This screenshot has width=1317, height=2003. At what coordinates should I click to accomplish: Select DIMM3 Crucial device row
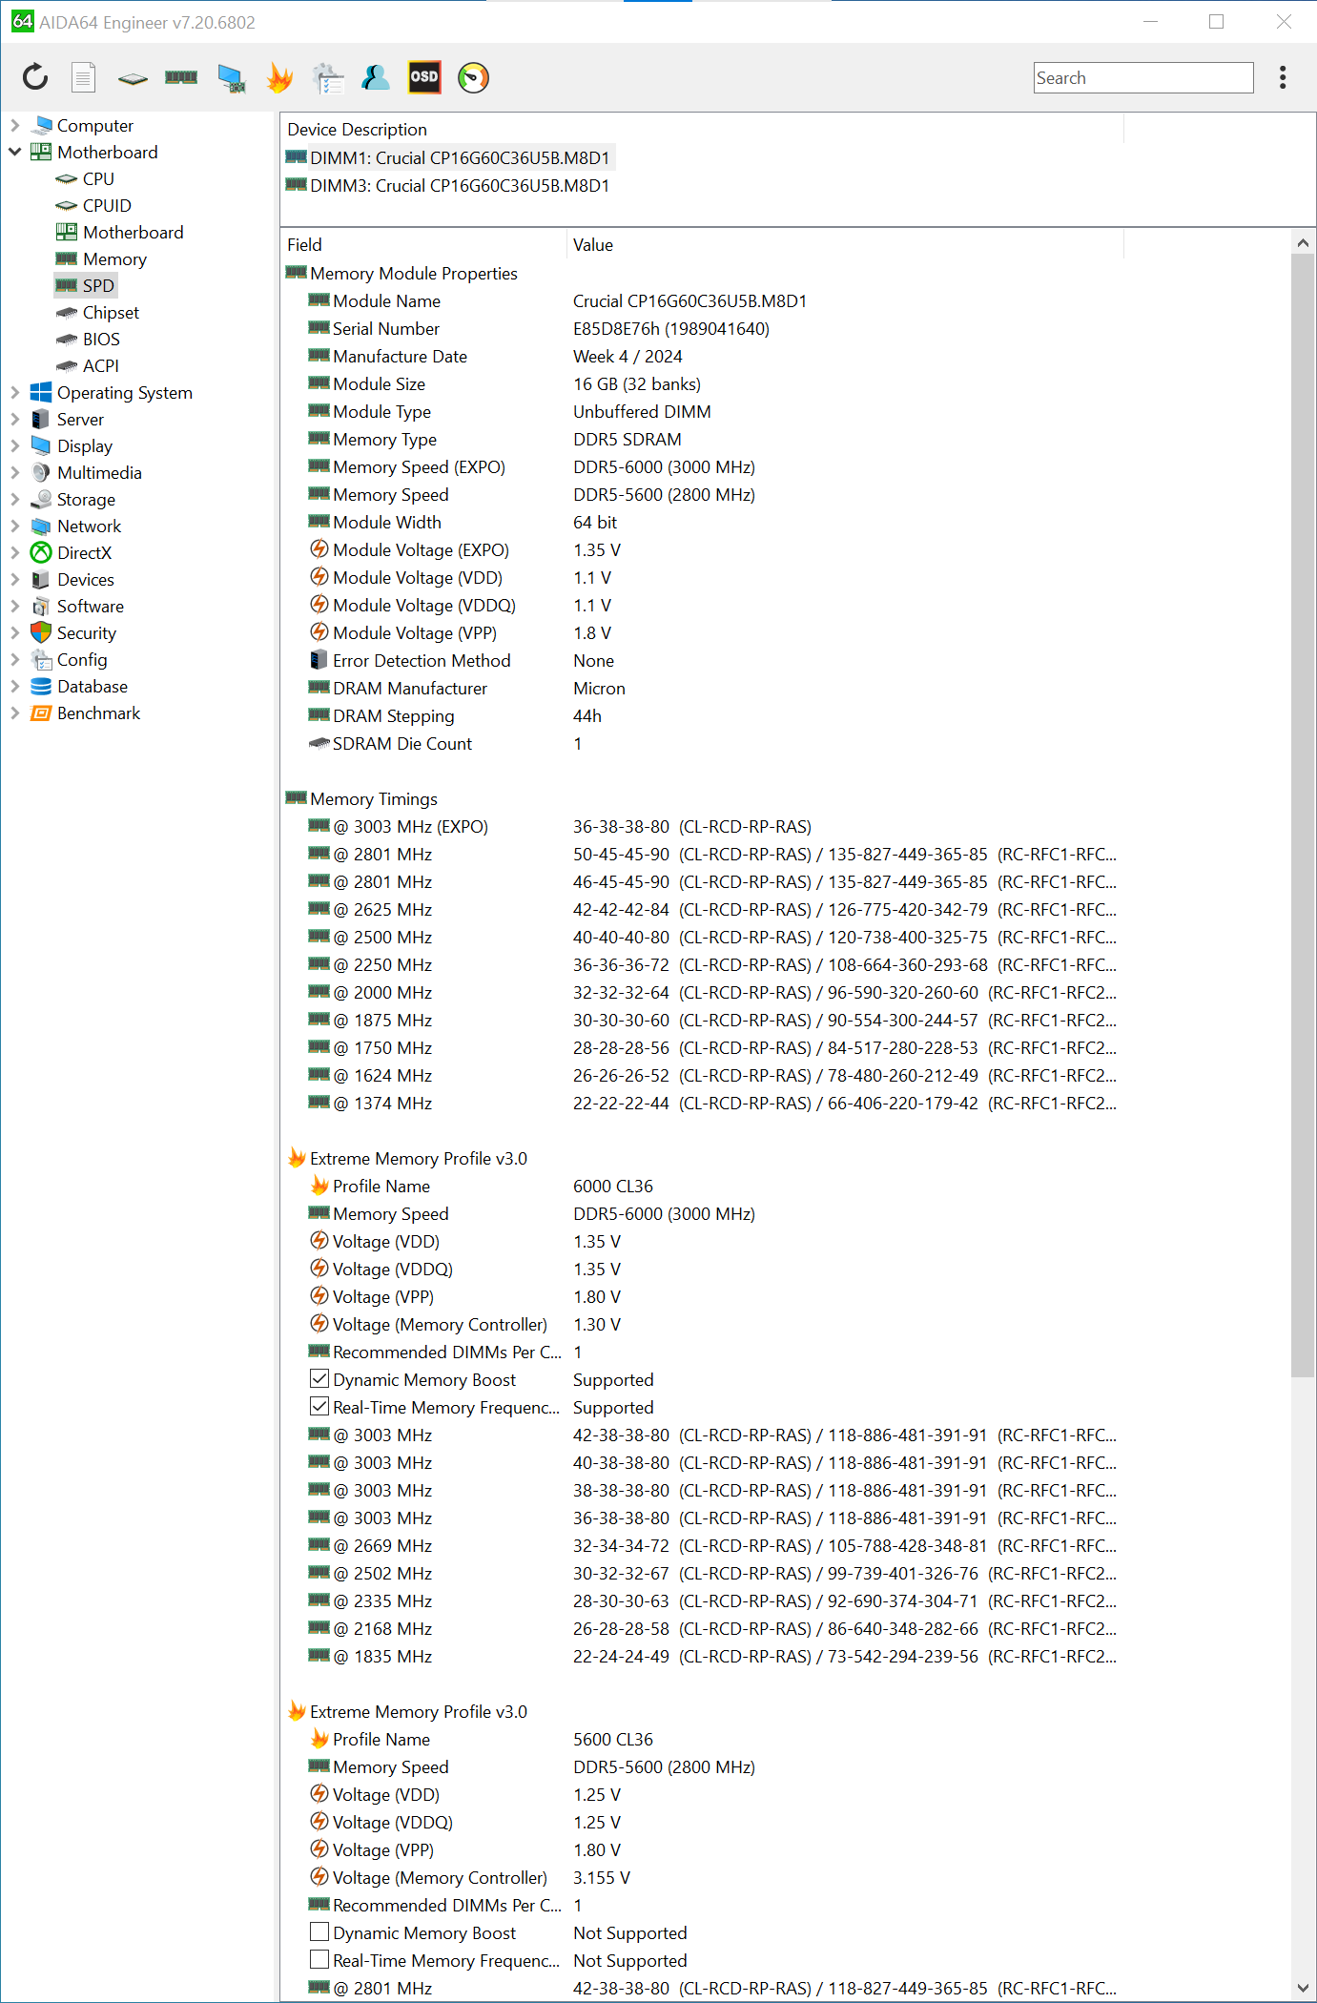tap(448, 185)
